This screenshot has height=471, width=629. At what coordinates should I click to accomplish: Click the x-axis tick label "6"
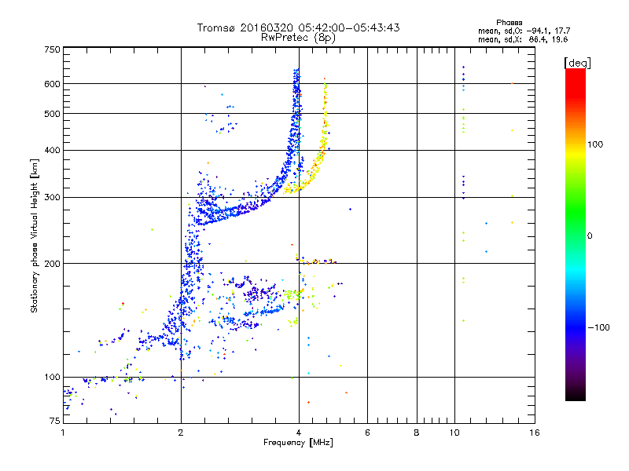[367, 433]
